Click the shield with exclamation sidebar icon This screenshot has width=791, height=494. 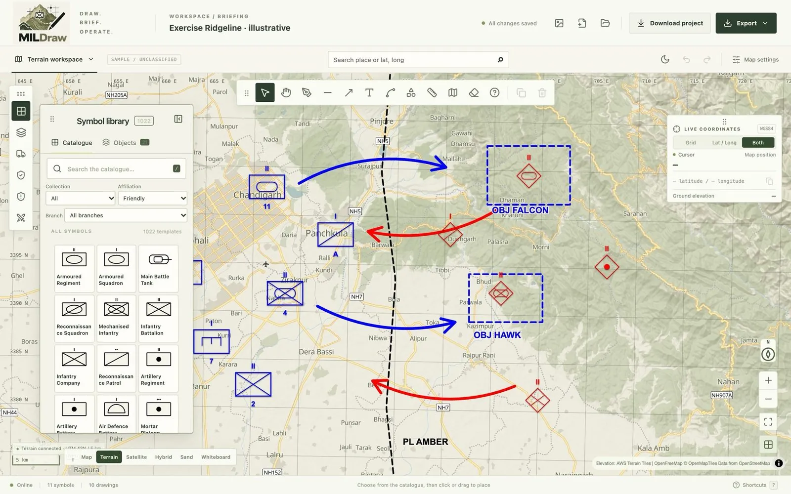coord(21,196)
